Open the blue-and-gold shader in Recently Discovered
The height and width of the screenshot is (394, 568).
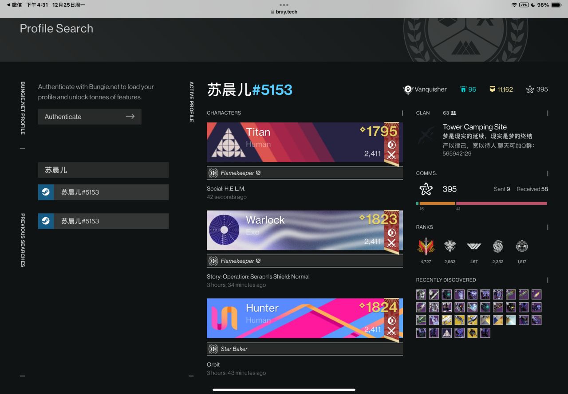[x=498, y=320]
